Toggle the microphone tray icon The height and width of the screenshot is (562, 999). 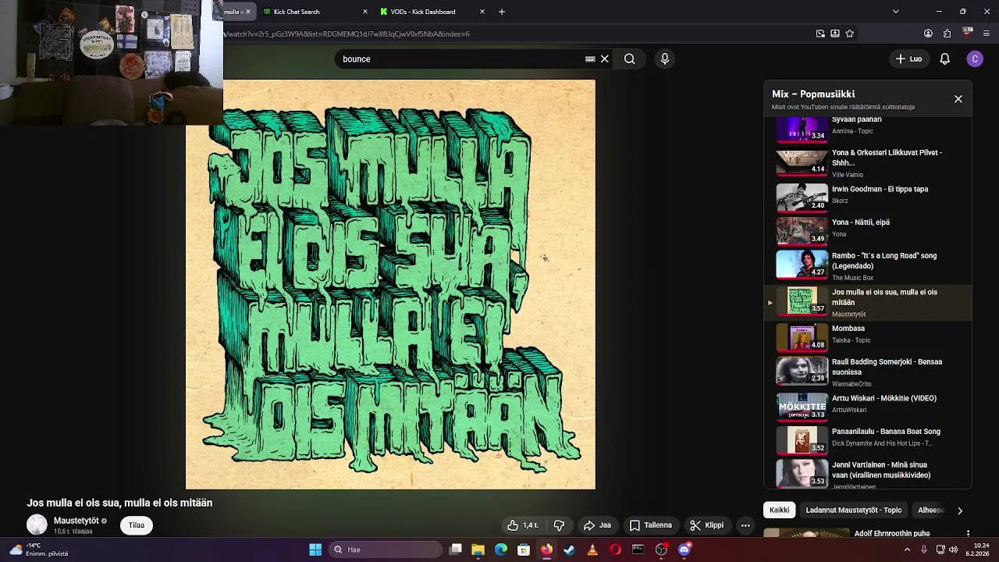tap(924, 550)
